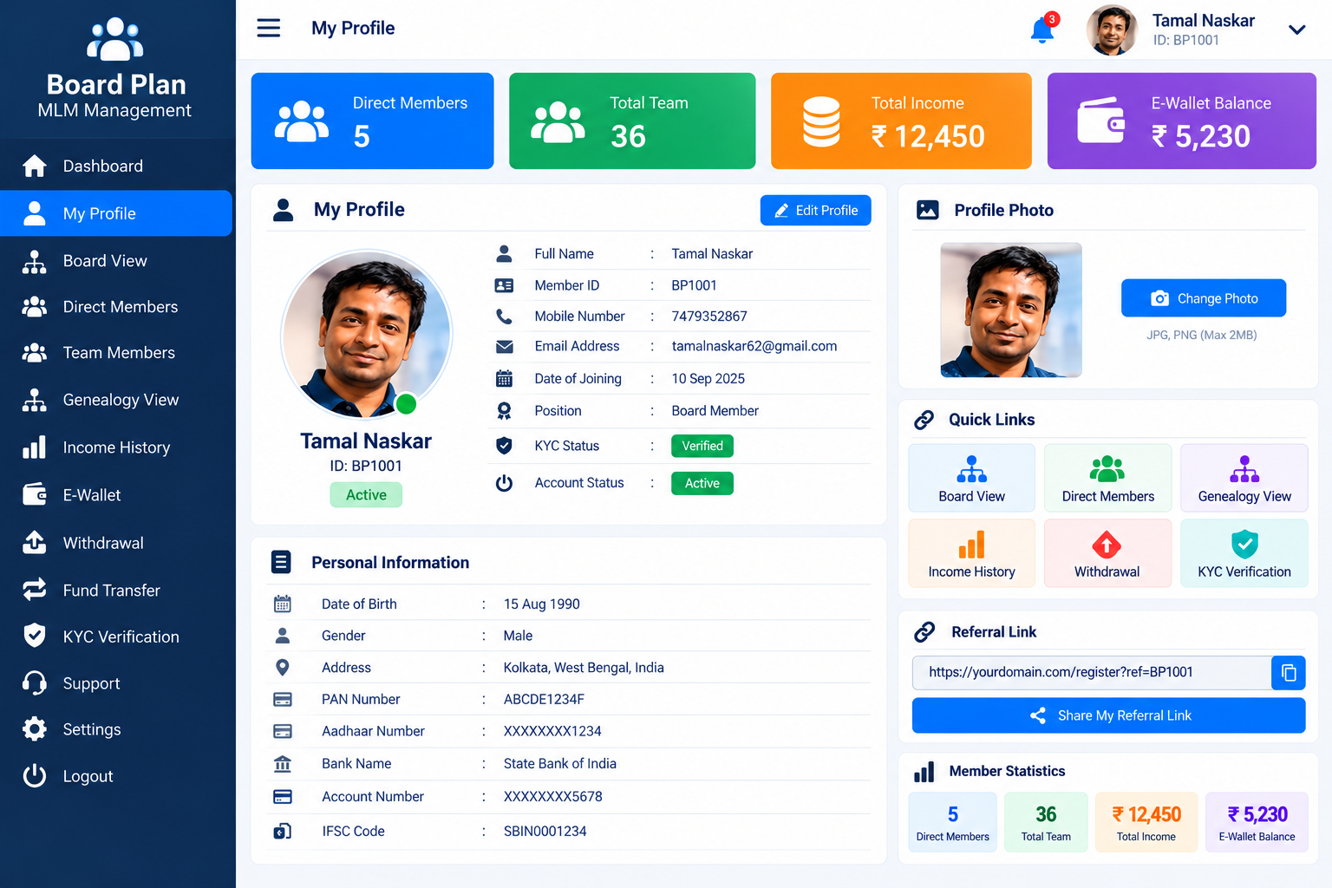Click the Support headset icon
1332x888 pixels.
(x=35, y=682)
